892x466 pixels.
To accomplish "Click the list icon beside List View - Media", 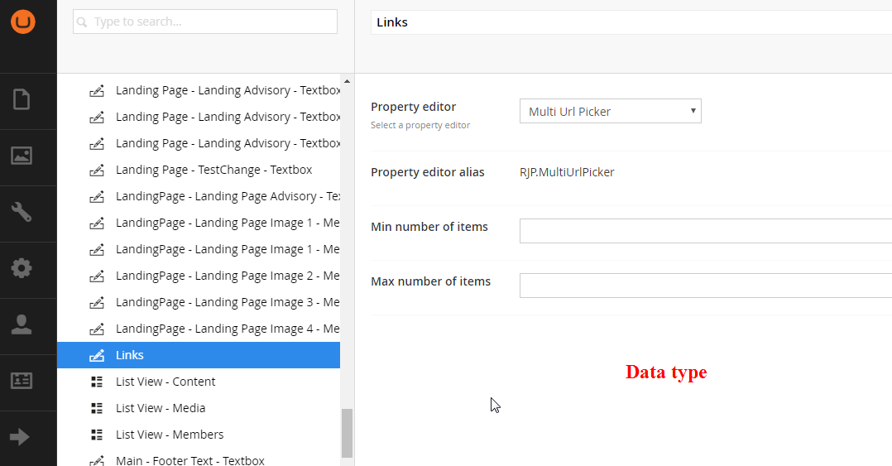I will click(x=97, y=408).
